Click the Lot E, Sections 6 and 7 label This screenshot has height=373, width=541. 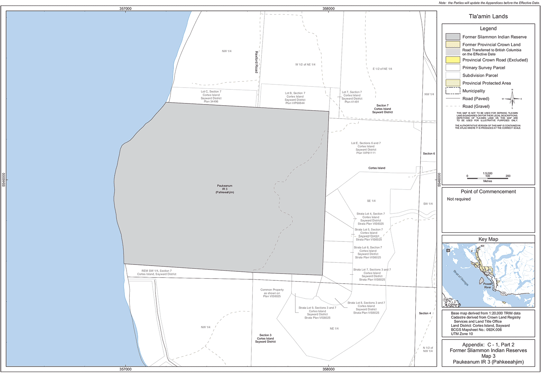point(366,148)
